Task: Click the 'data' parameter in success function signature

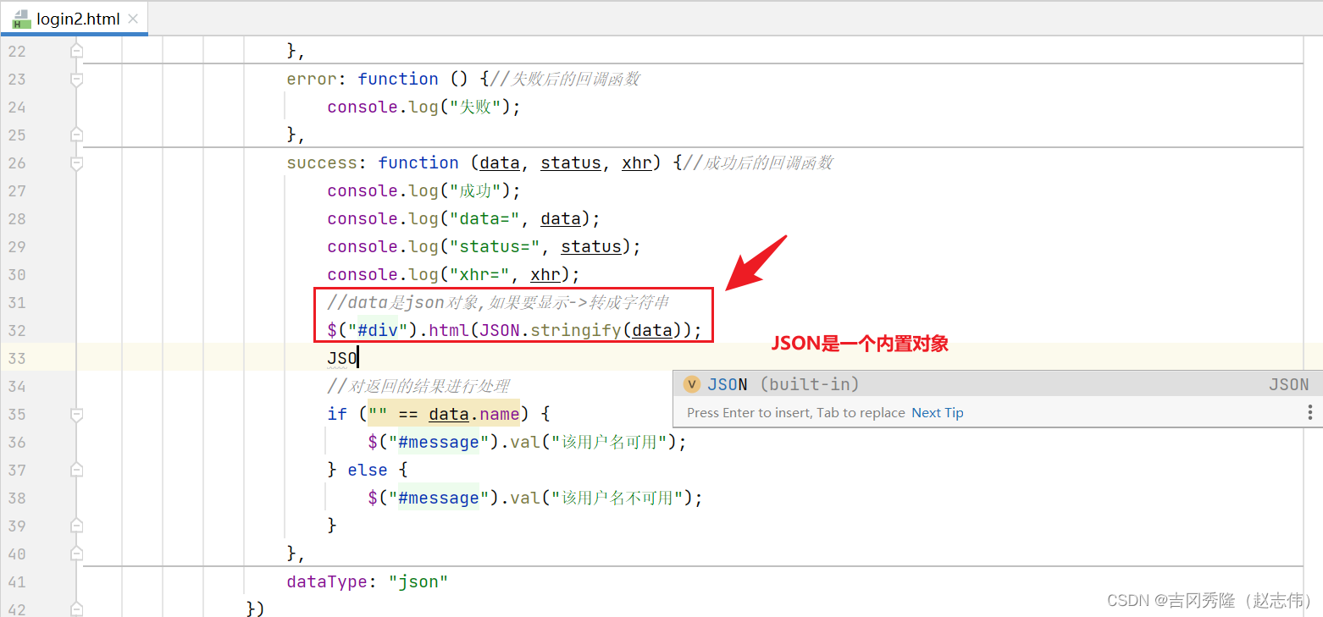Action: (x=500, y=163)
